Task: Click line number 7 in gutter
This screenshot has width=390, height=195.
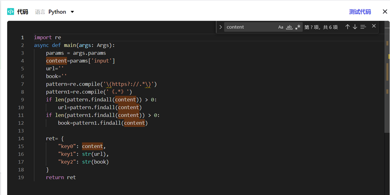Action: tap(23, 84)
